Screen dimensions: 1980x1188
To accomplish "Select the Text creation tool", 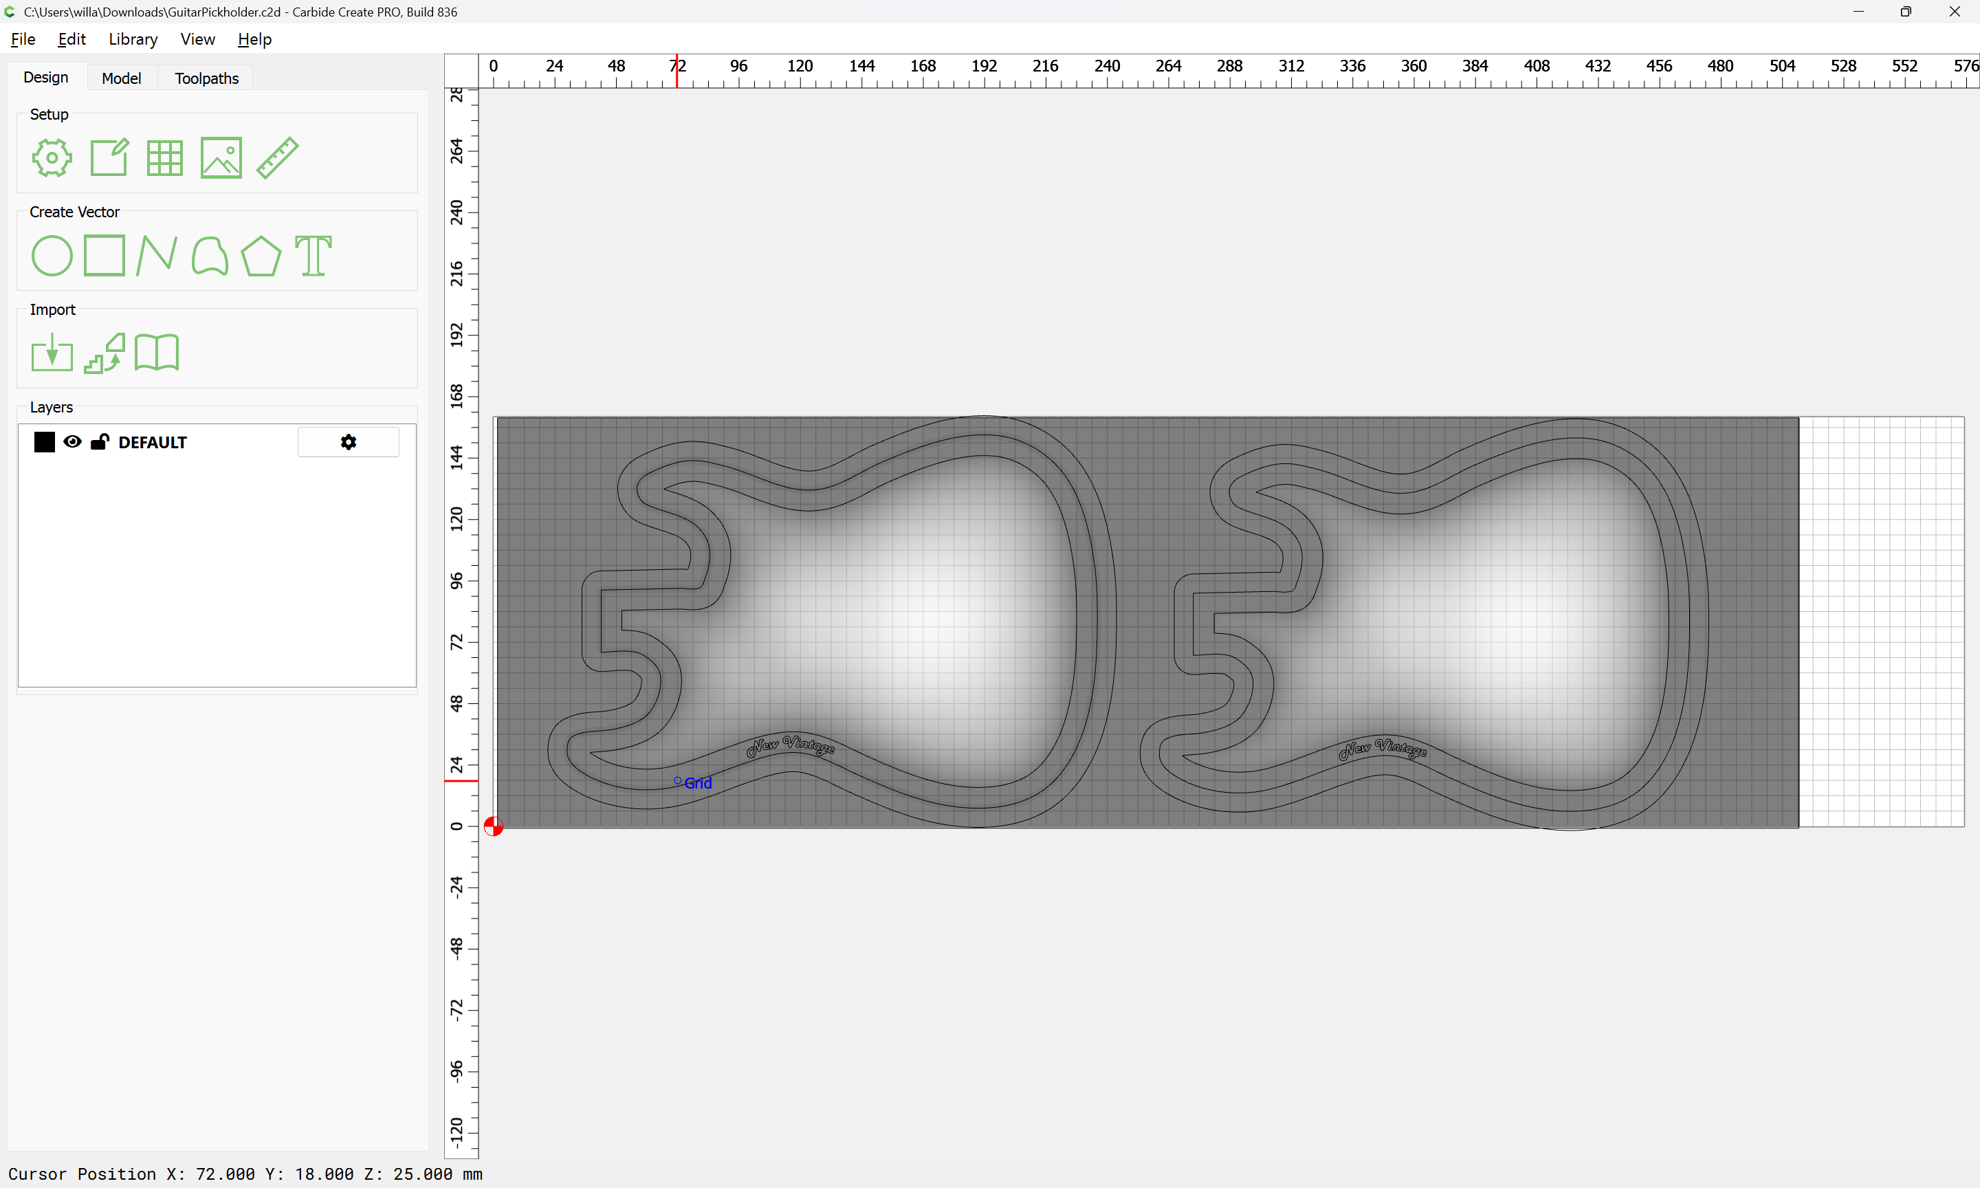I will 313,256.
